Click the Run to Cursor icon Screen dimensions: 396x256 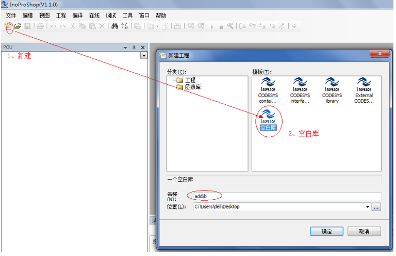pos(272,26)
